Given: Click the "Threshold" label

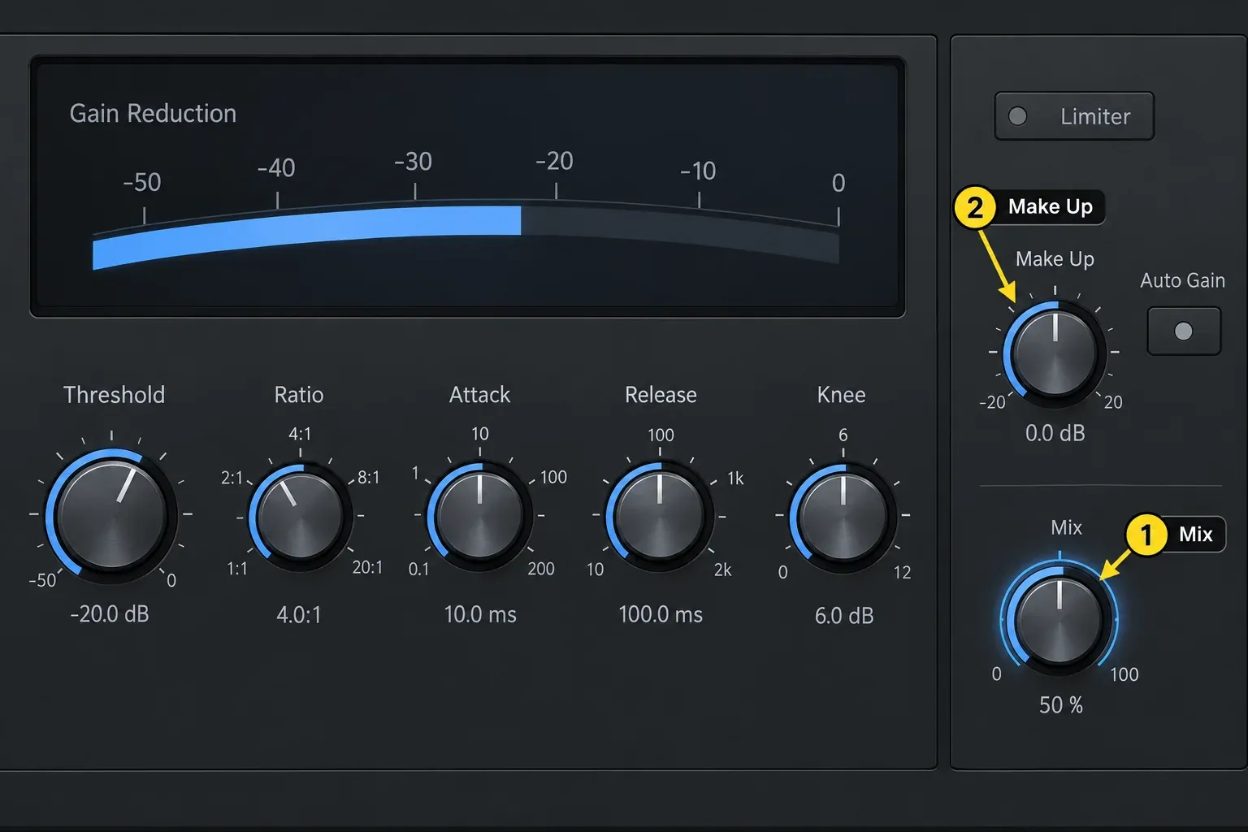Looking at the screenshot, I should pos(114,395).
